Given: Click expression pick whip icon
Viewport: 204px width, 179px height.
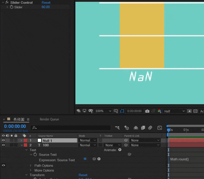Looking at the screenshot, I should pos(94,159).
